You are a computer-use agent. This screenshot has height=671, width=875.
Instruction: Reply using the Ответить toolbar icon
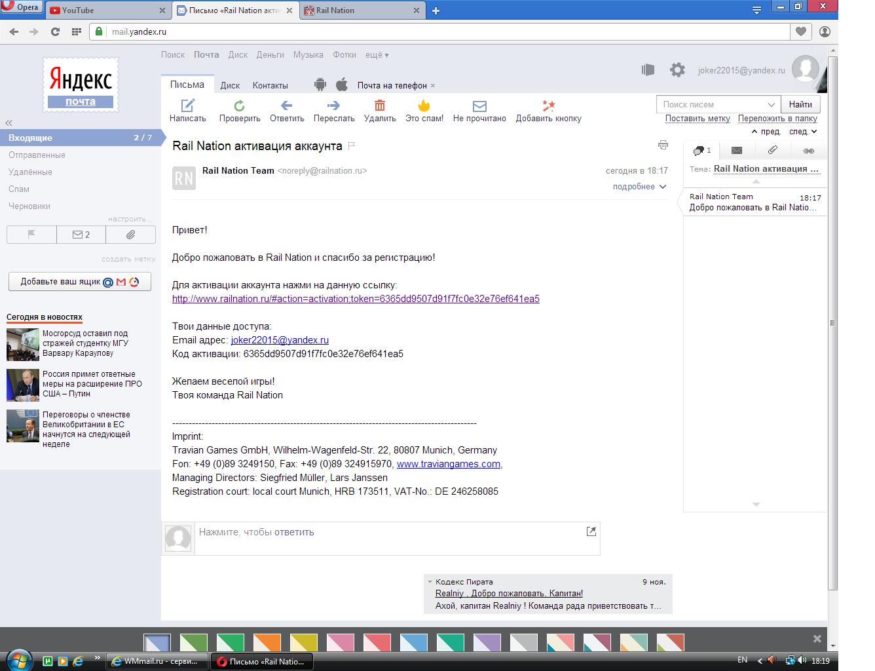tap(286, 105)
